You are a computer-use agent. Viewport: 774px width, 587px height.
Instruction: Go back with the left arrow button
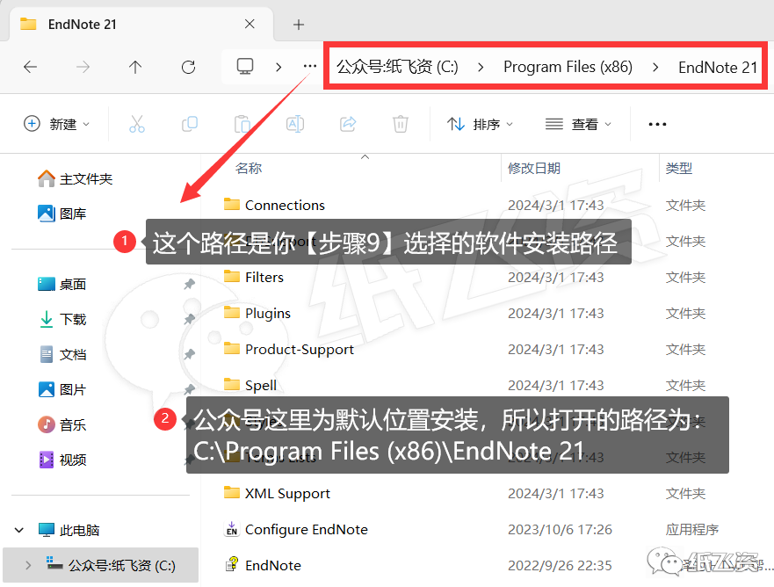tap(31, 67)
